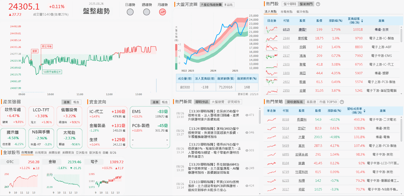Viewport: 404px width, 196px height.
Task: Click the 數位相機 marker on the intraday chart
Action: (x=47, y=46)
